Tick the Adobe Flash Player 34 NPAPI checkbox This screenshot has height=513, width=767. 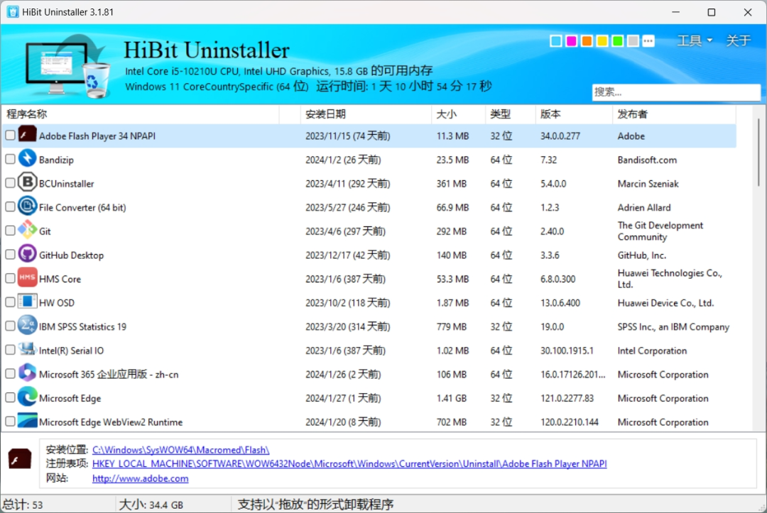coord(10,136)
